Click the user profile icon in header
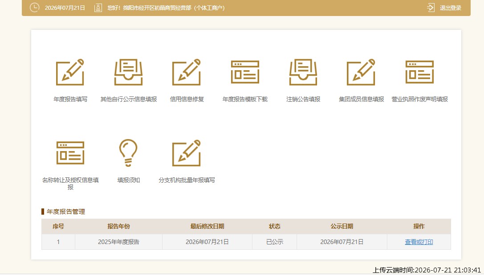The image size is (484, 276). click(x=98, y=8)
